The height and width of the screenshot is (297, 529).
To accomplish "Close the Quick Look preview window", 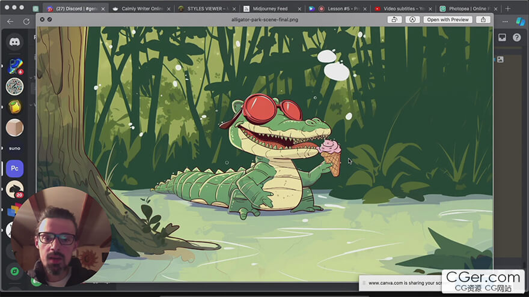I will (x=42, y=20).
